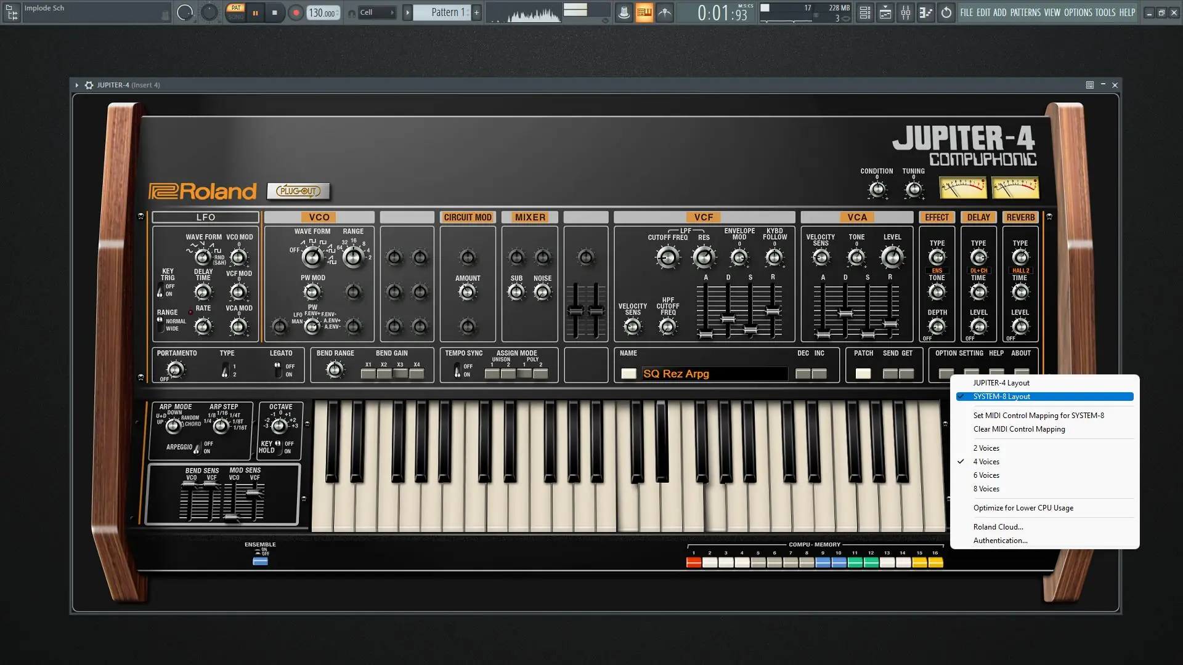The height and width of the screenshot is (665, 1183).
Task: Expand the Pattern 1 selector arrow
Action: pos(407,12)
